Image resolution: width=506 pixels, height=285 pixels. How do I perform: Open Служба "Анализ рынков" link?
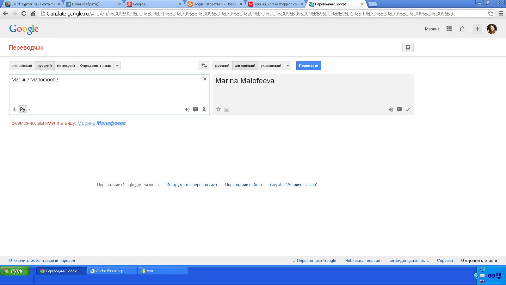coord(294,185)
